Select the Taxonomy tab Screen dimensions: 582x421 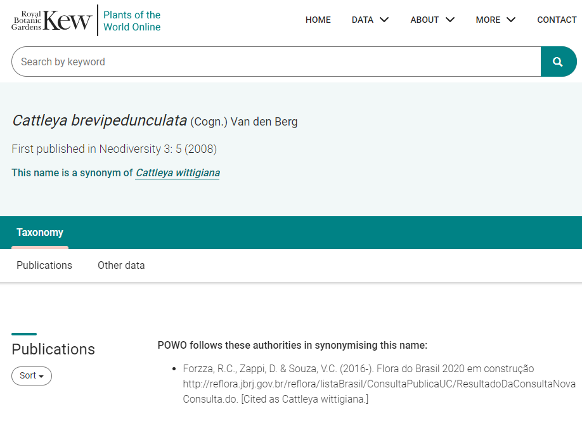pos(40,233)
